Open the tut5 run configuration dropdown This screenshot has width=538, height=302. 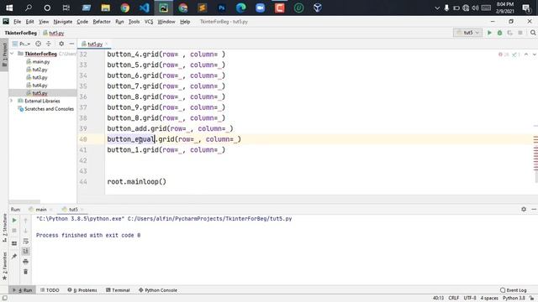click(467, 33)
